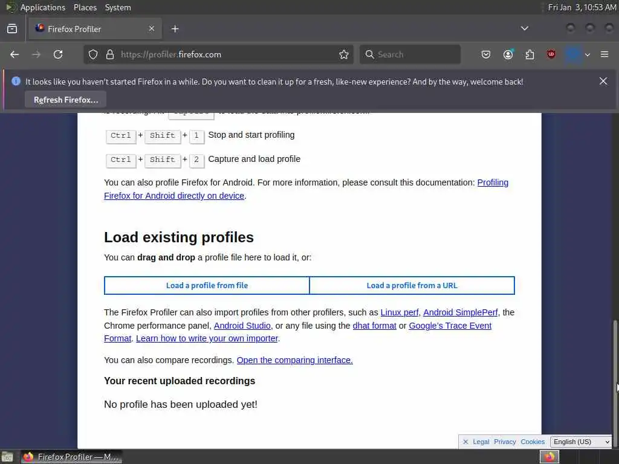
Task: Open the Privacy footer link
Action: point(505,442)
